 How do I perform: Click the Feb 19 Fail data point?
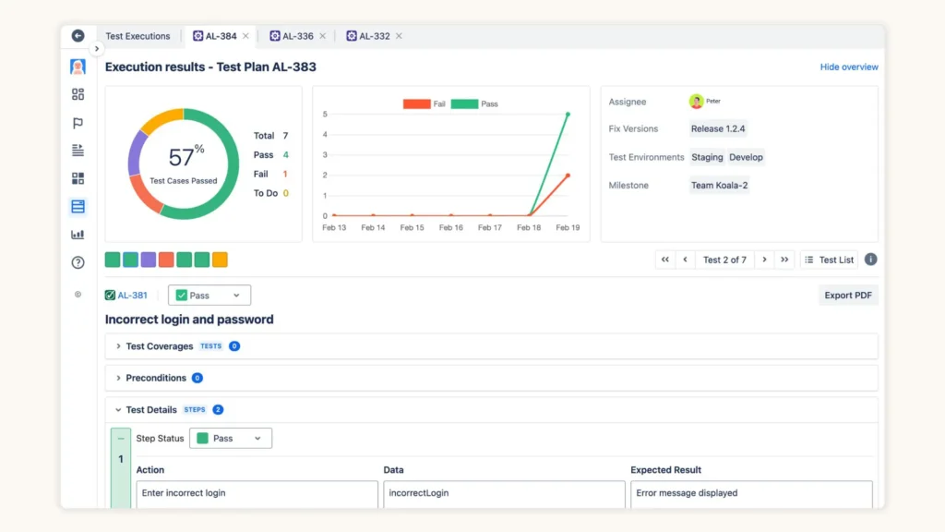coord(568,175)
